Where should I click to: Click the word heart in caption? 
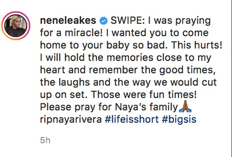(52, 70)
